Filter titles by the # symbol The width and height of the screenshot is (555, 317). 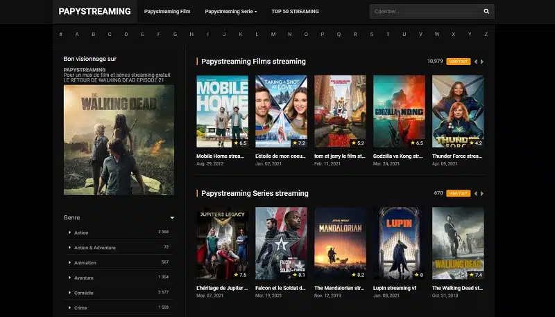tap(61, 34)
